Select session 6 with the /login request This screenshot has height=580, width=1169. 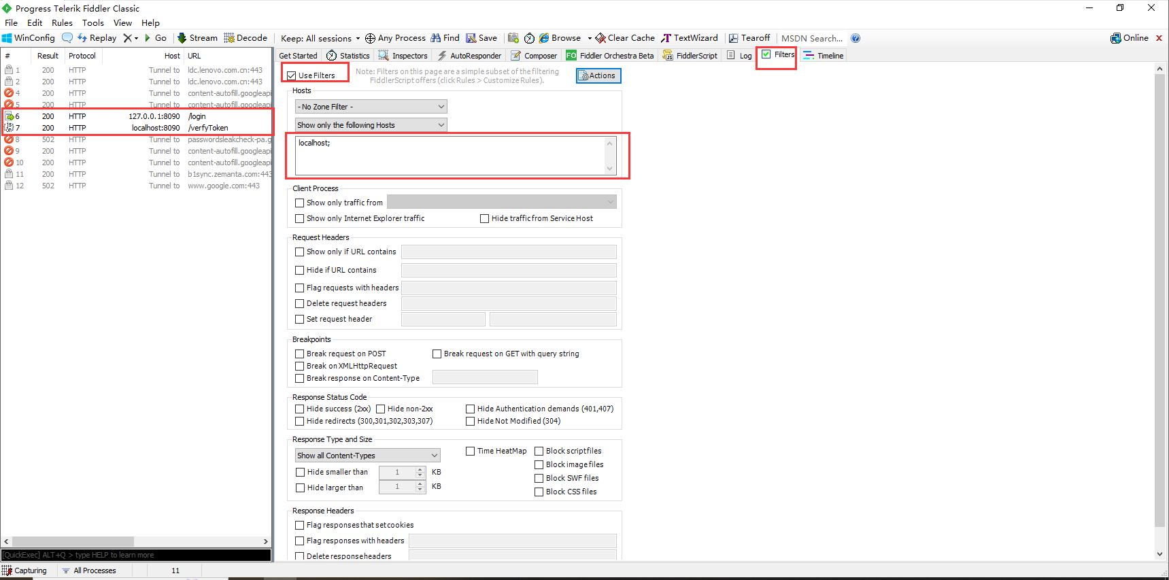[137, 116]
